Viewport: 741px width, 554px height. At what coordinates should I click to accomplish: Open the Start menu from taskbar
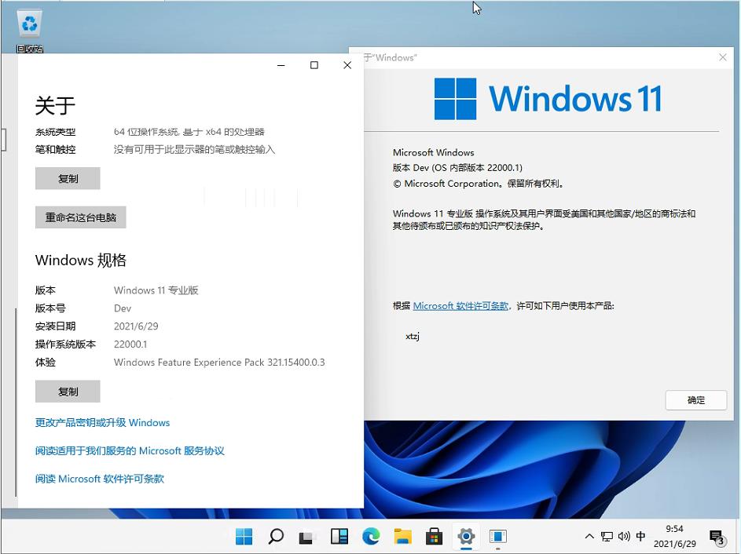pyautogui.click(x=244, y=537)
